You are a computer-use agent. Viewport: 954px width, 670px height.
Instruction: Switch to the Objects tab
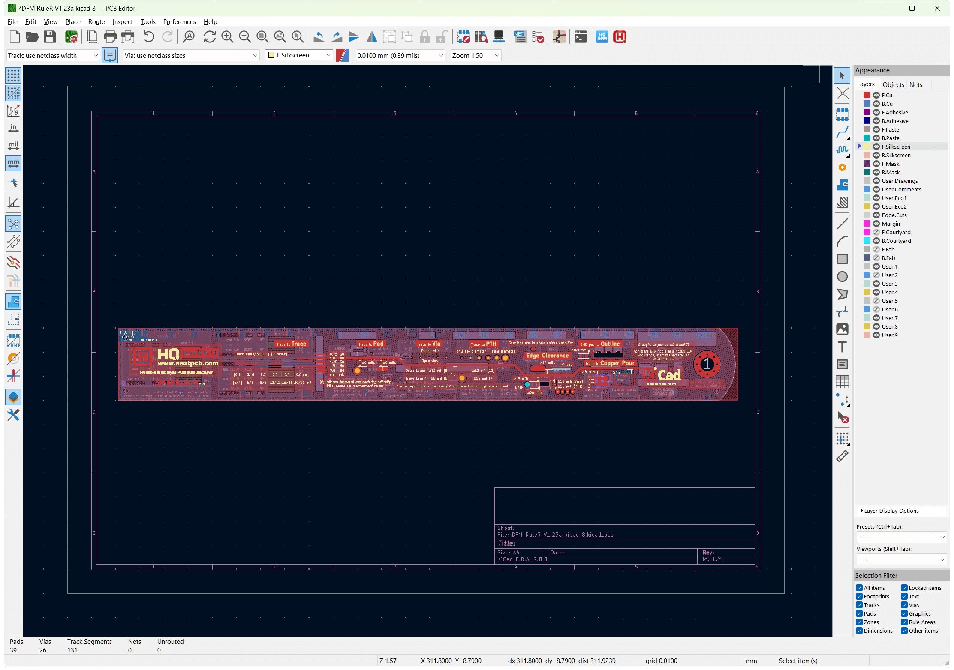893,84
